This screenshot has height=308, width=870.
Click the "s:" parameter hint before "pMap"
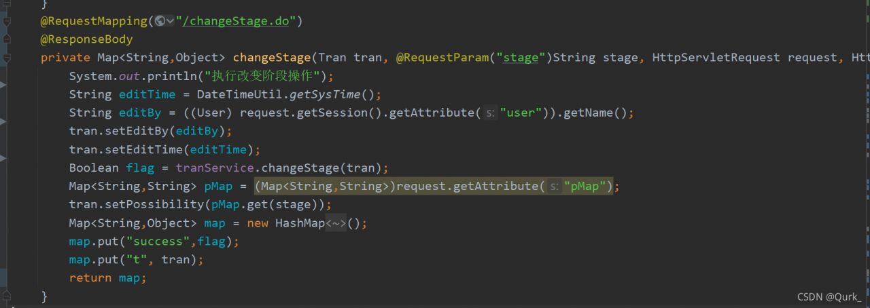coord(554,186)
